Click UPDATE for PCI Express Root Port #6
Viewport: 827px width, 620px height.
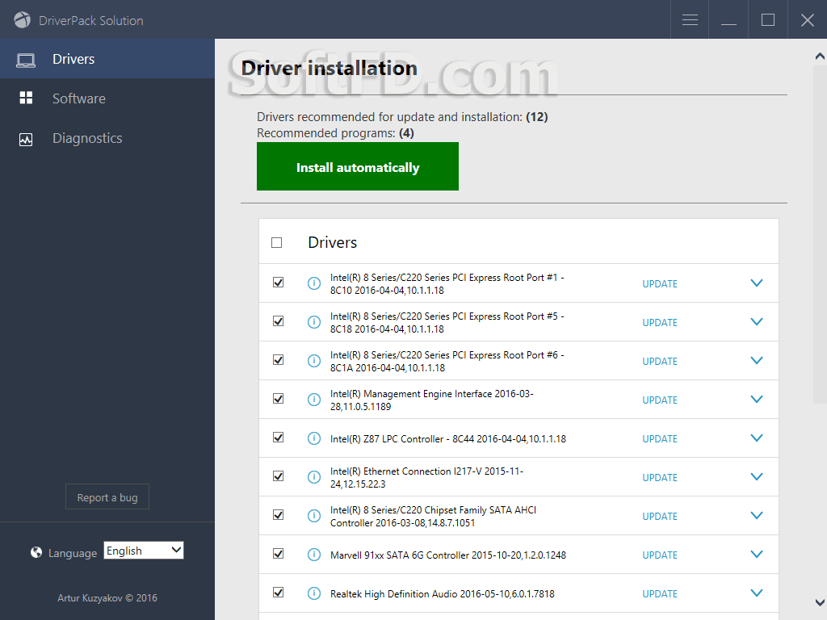point(660,361)
